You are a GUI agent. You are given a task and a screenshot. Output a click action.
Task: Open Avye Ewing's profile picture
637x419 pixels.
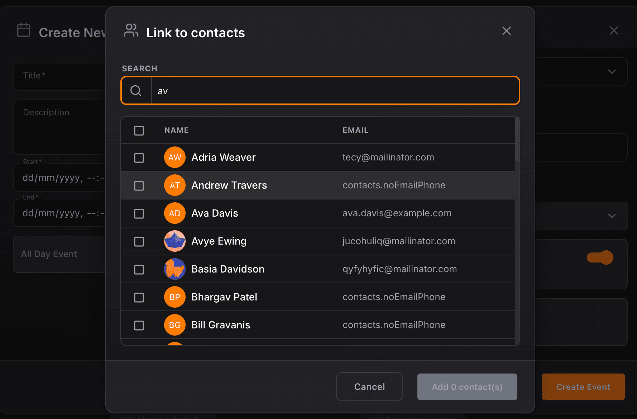[x=174, y=241]
